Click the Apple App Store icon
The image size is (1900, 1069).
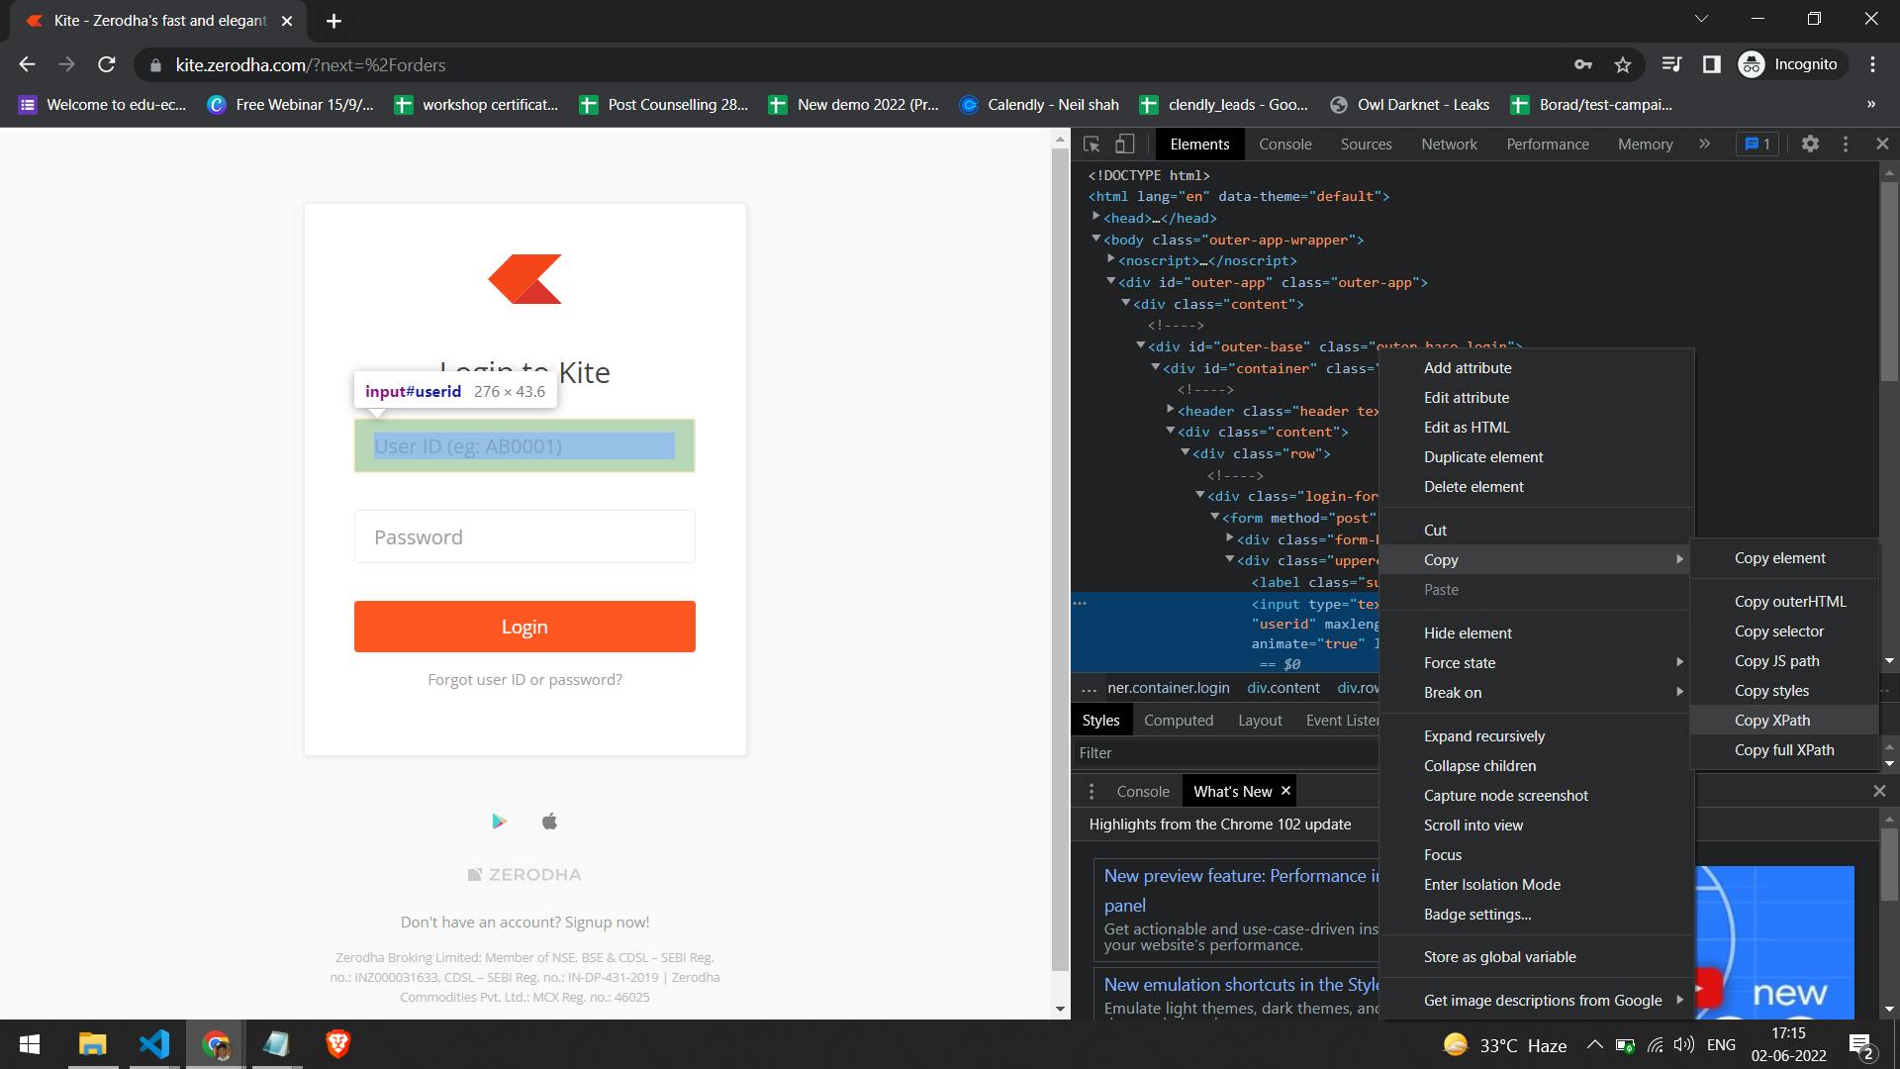(x=550, y=821)
